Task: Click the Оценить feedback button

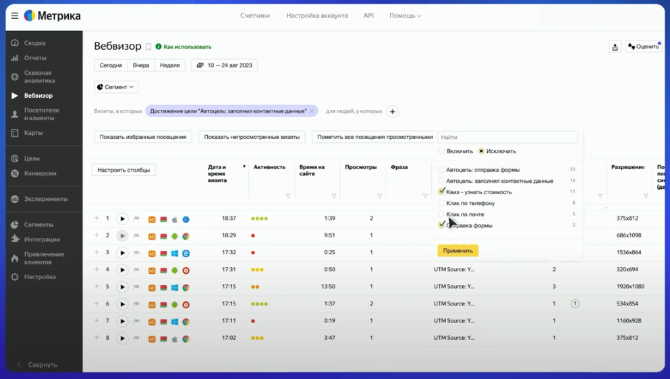Action: click(644, 47)
